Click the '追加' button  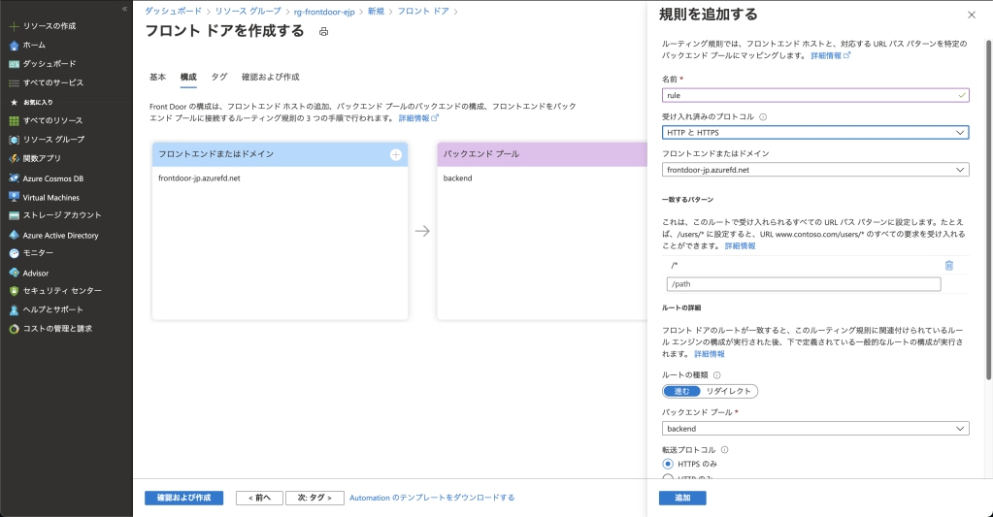[x=682, y=498]
